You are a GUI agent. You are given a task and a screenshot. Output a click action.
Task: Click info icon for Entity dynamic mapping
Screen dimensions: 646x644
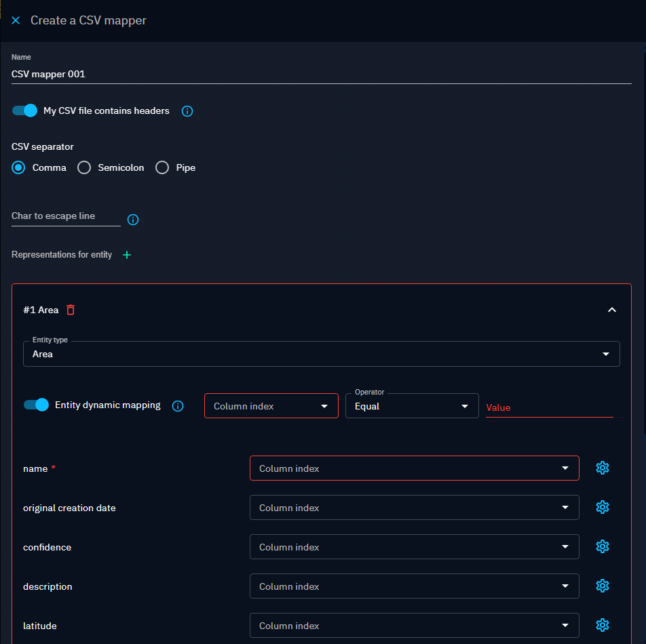click(178, 406)
